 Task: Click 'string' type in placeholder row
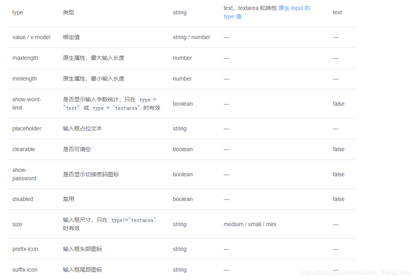coord(180,129)
